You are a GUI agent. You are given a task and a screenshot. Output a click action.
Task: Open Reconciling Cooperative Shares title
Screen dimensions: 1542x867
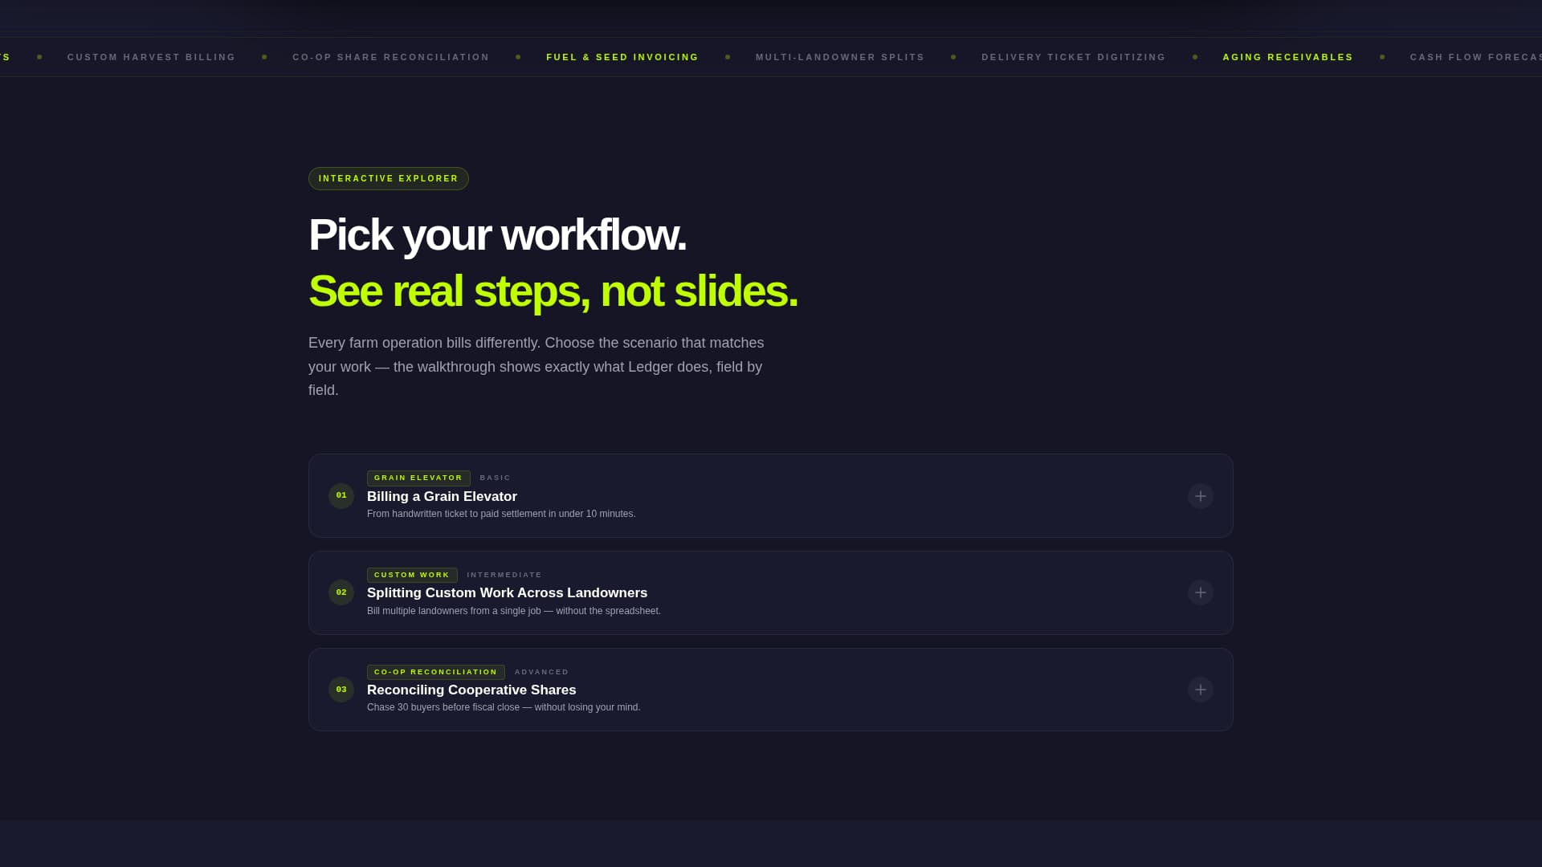pyautogui.click(x=471, y=690)
